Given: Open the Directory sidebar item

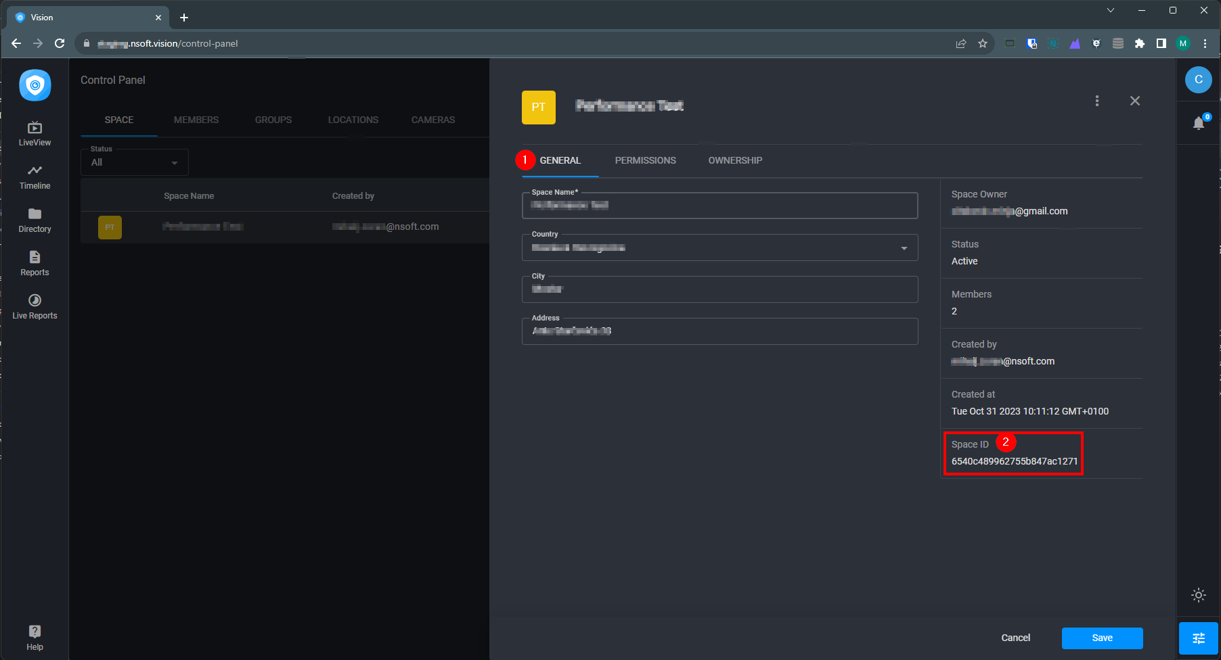Looking at the screenshot, I should pos(35,220).
